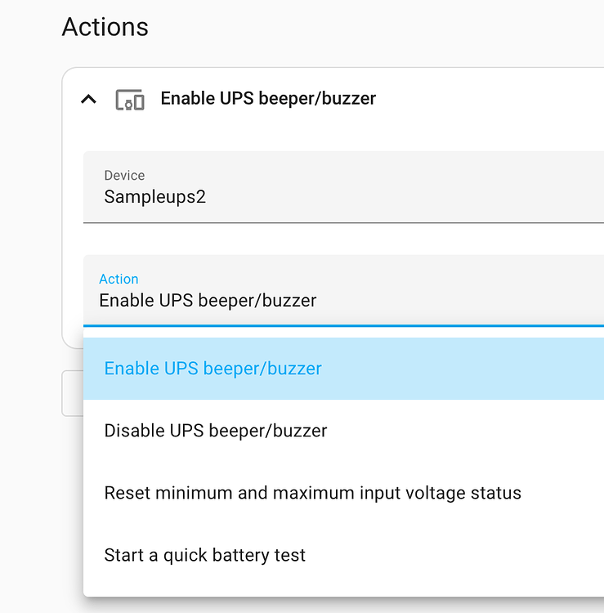
Task: Click the device icon in the action header
Action: (130, 100)
